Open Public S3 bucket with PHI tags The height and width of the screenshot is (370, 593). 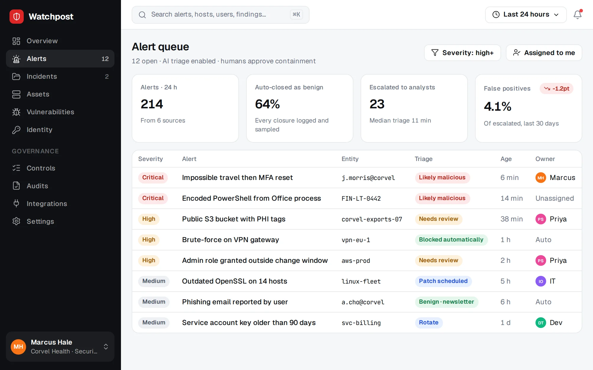pos(234,219)
